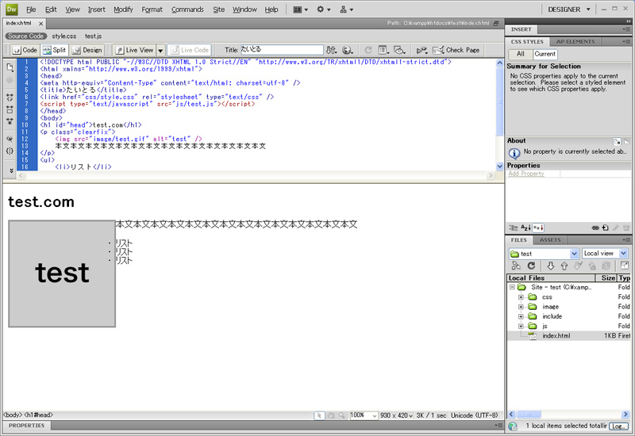The height and width of the screenshot is (436, 635).
Task: Click the File Management icon beside the Title field
Action: click(x=331, y=50)
